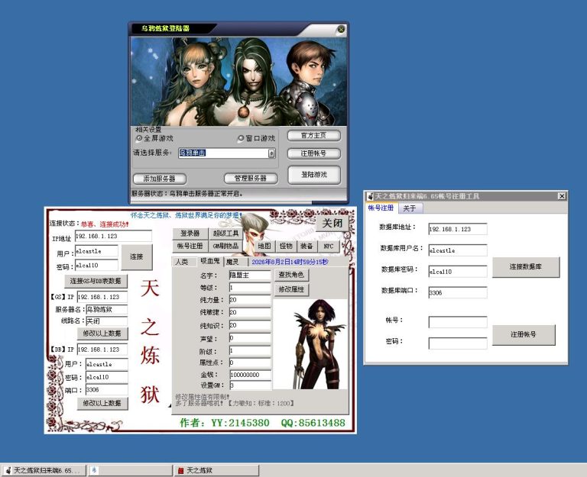Click 修改以上数据 button under 线路名

(102, 333)
